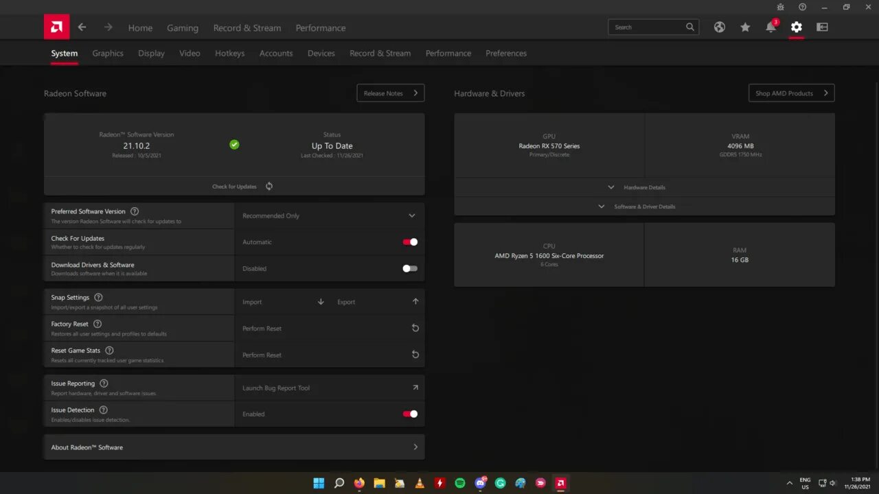Open Firefox from the taskbar
Viewport: 879px width, 494px height.
[359, 483]
